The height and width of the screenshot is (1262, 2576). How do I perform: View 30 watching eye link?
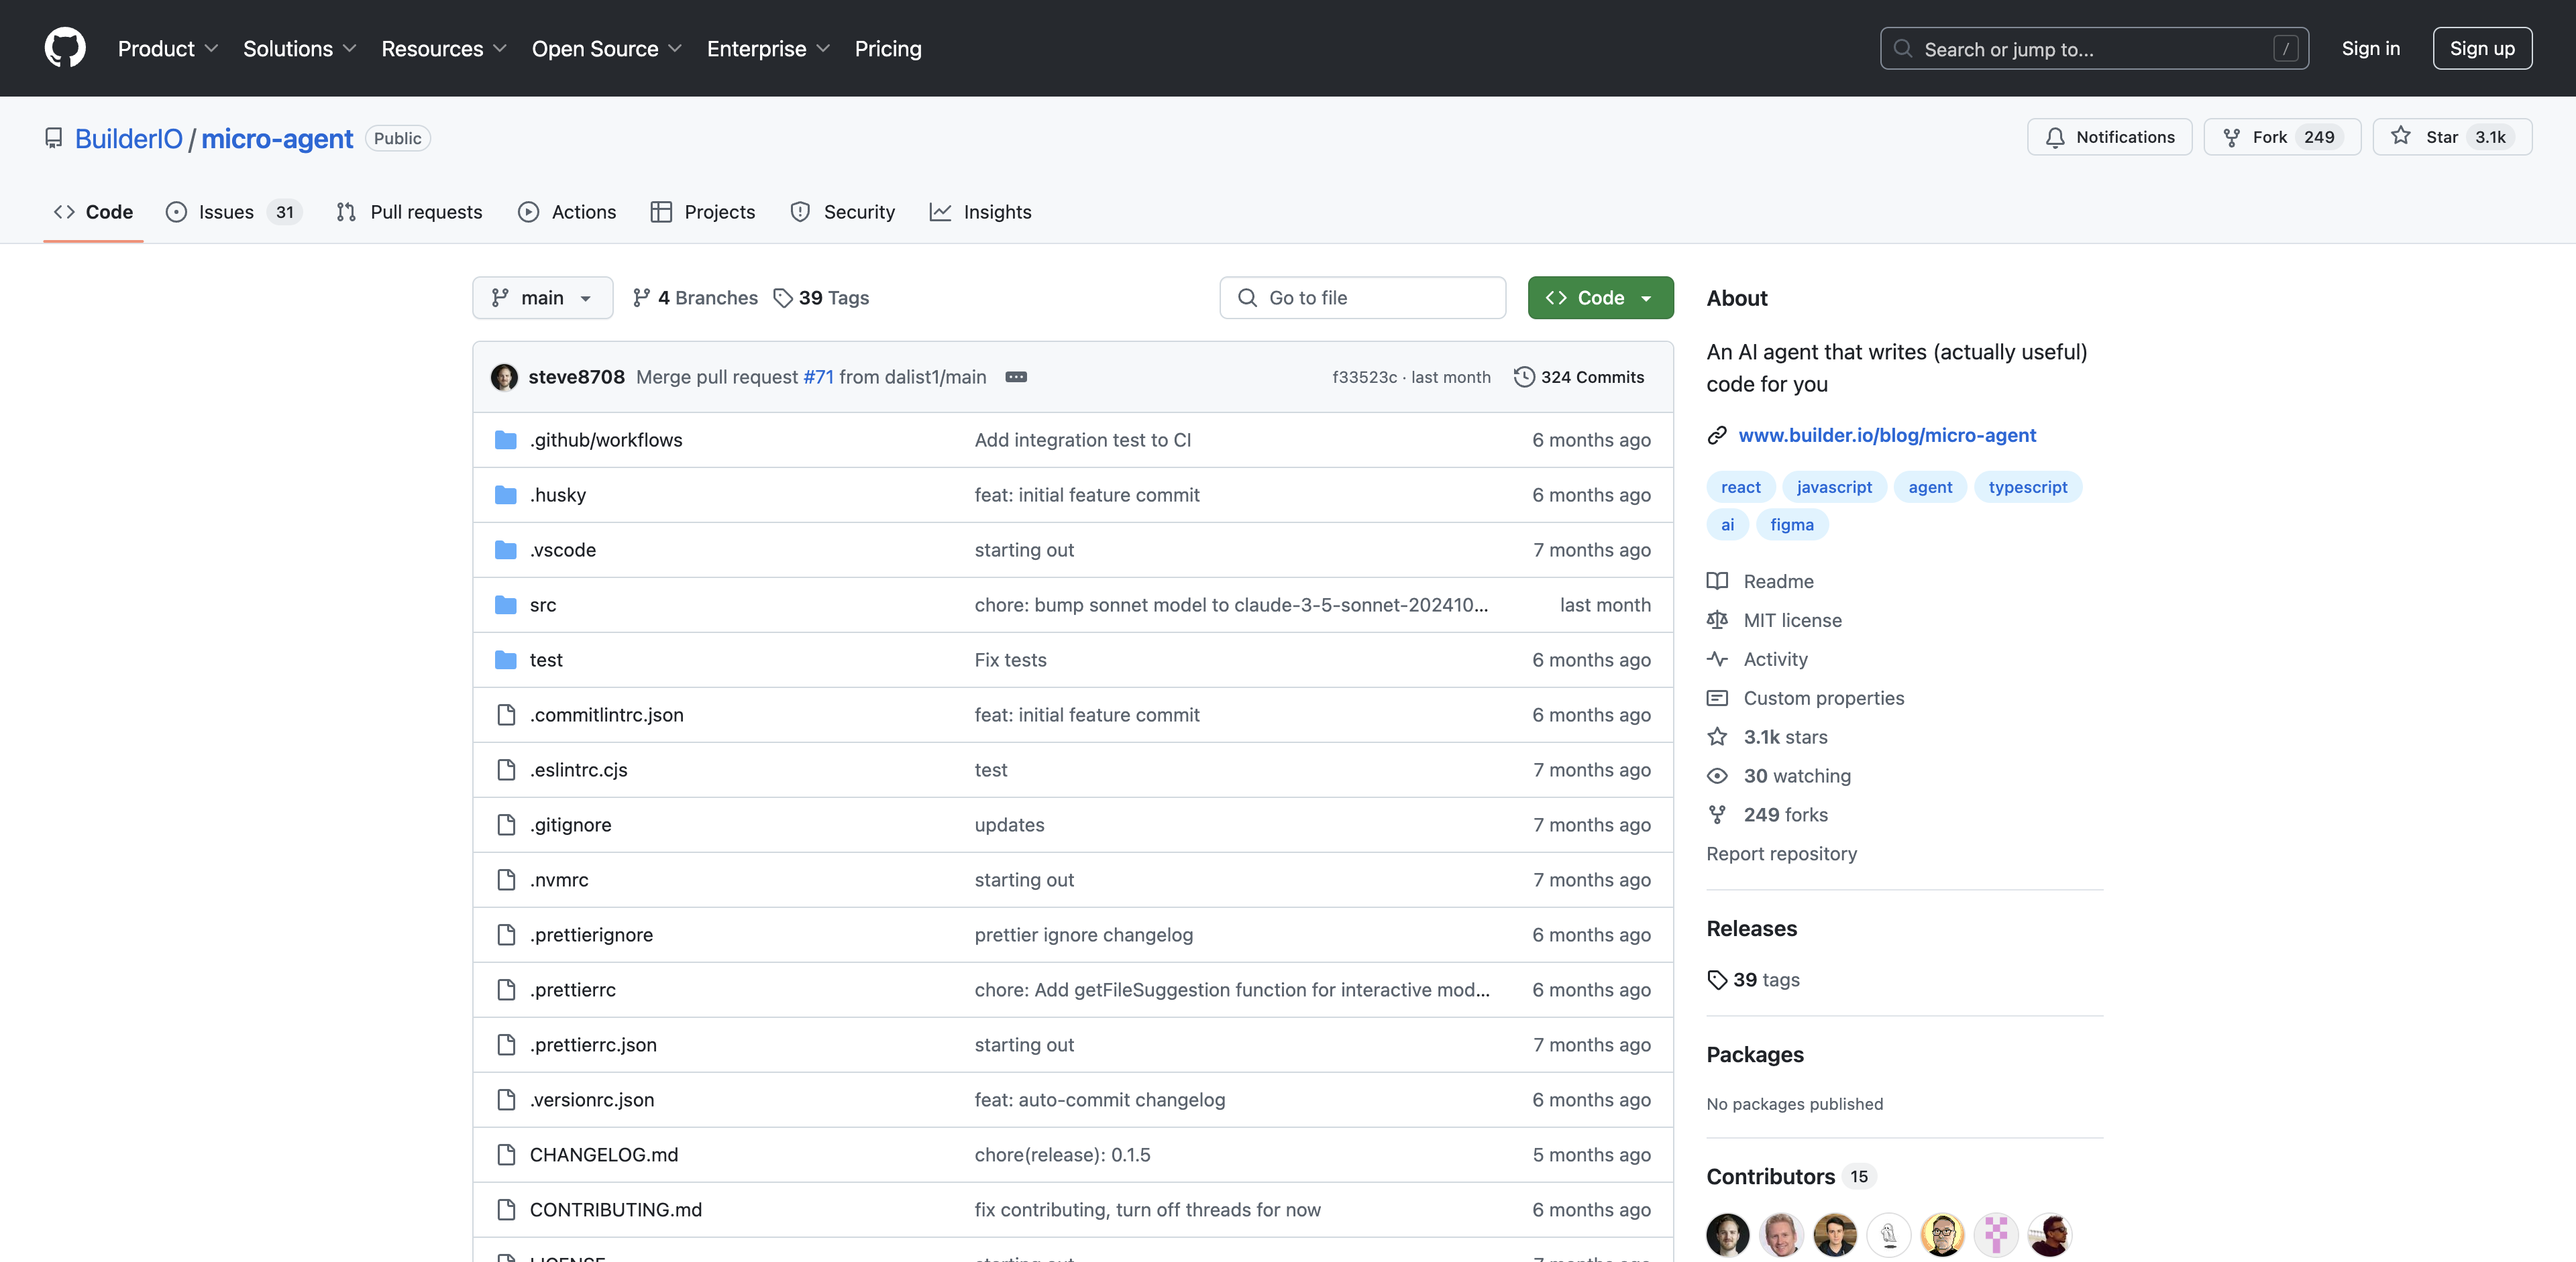point(1797,775)
